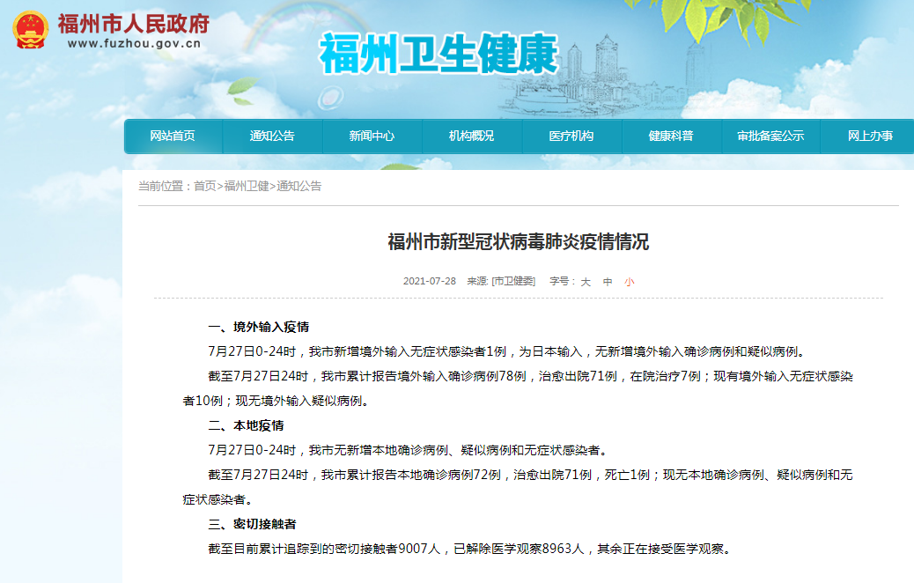
Task: Select 医疗机构 in the navigation bar
Action: coord(571,136)
